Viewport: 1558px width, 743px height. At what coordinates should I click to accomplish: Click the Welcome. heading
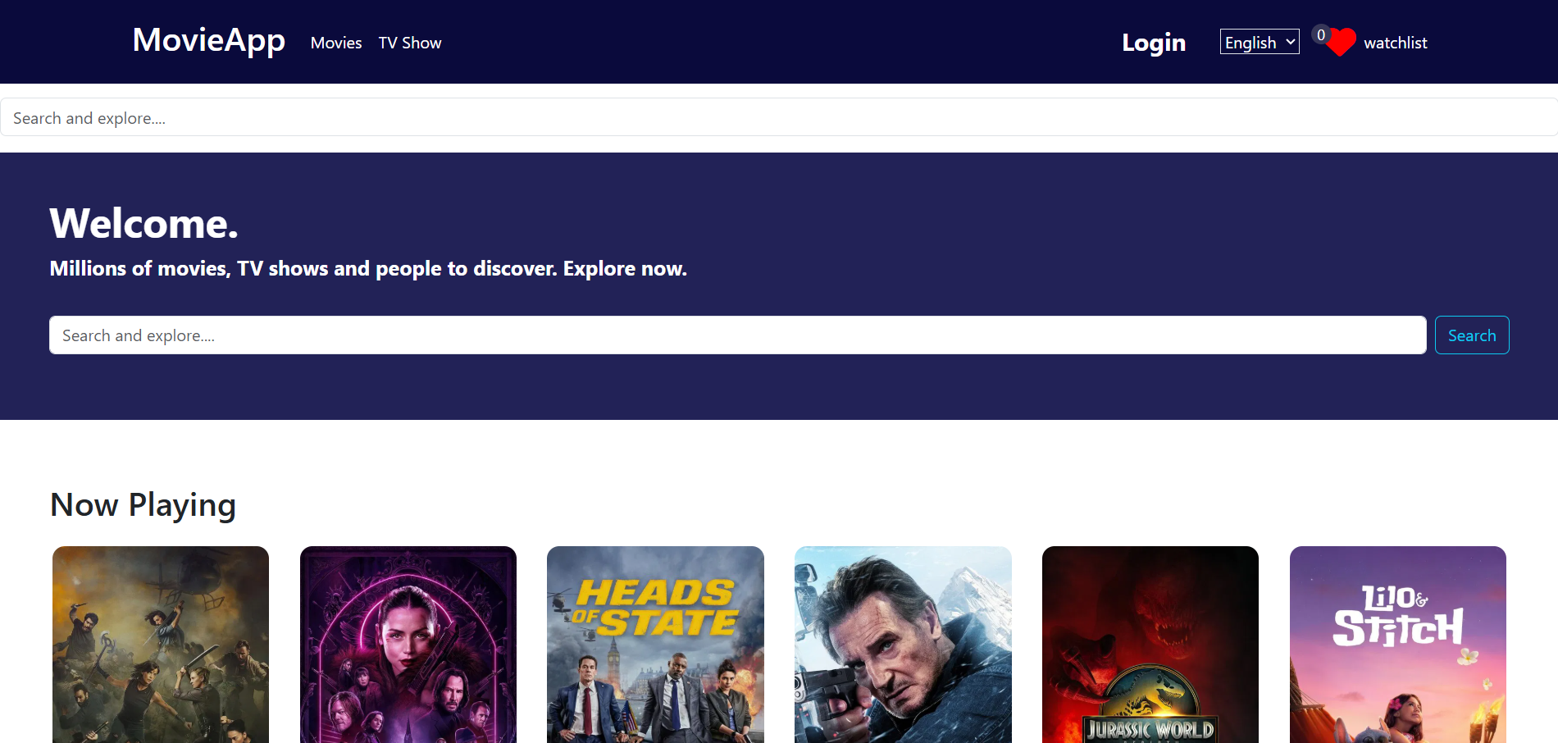(144, 223)
